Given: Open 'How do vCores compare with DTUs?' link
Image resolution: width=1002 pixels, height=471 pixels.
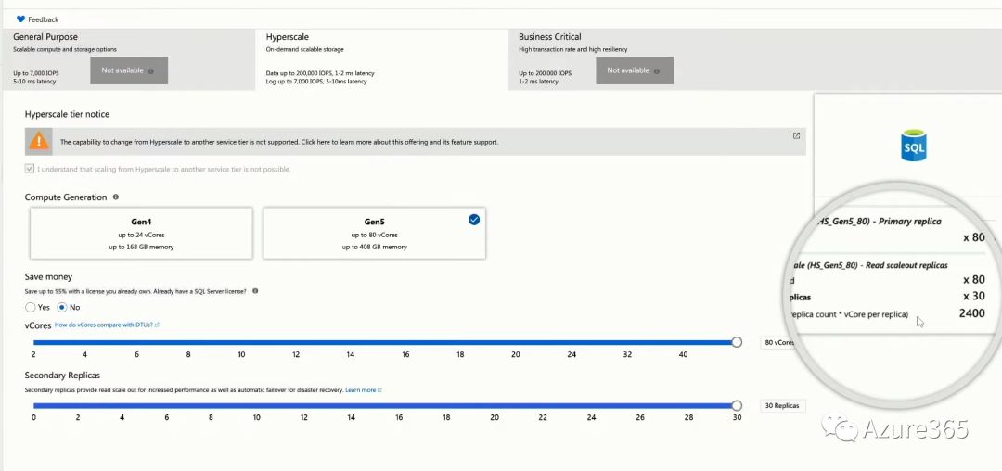Looking at the screenshot, I should (107, 325).
